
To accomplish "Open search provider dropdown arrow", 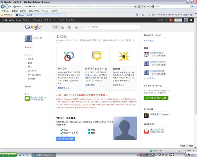I will click(x=195, y=6).
